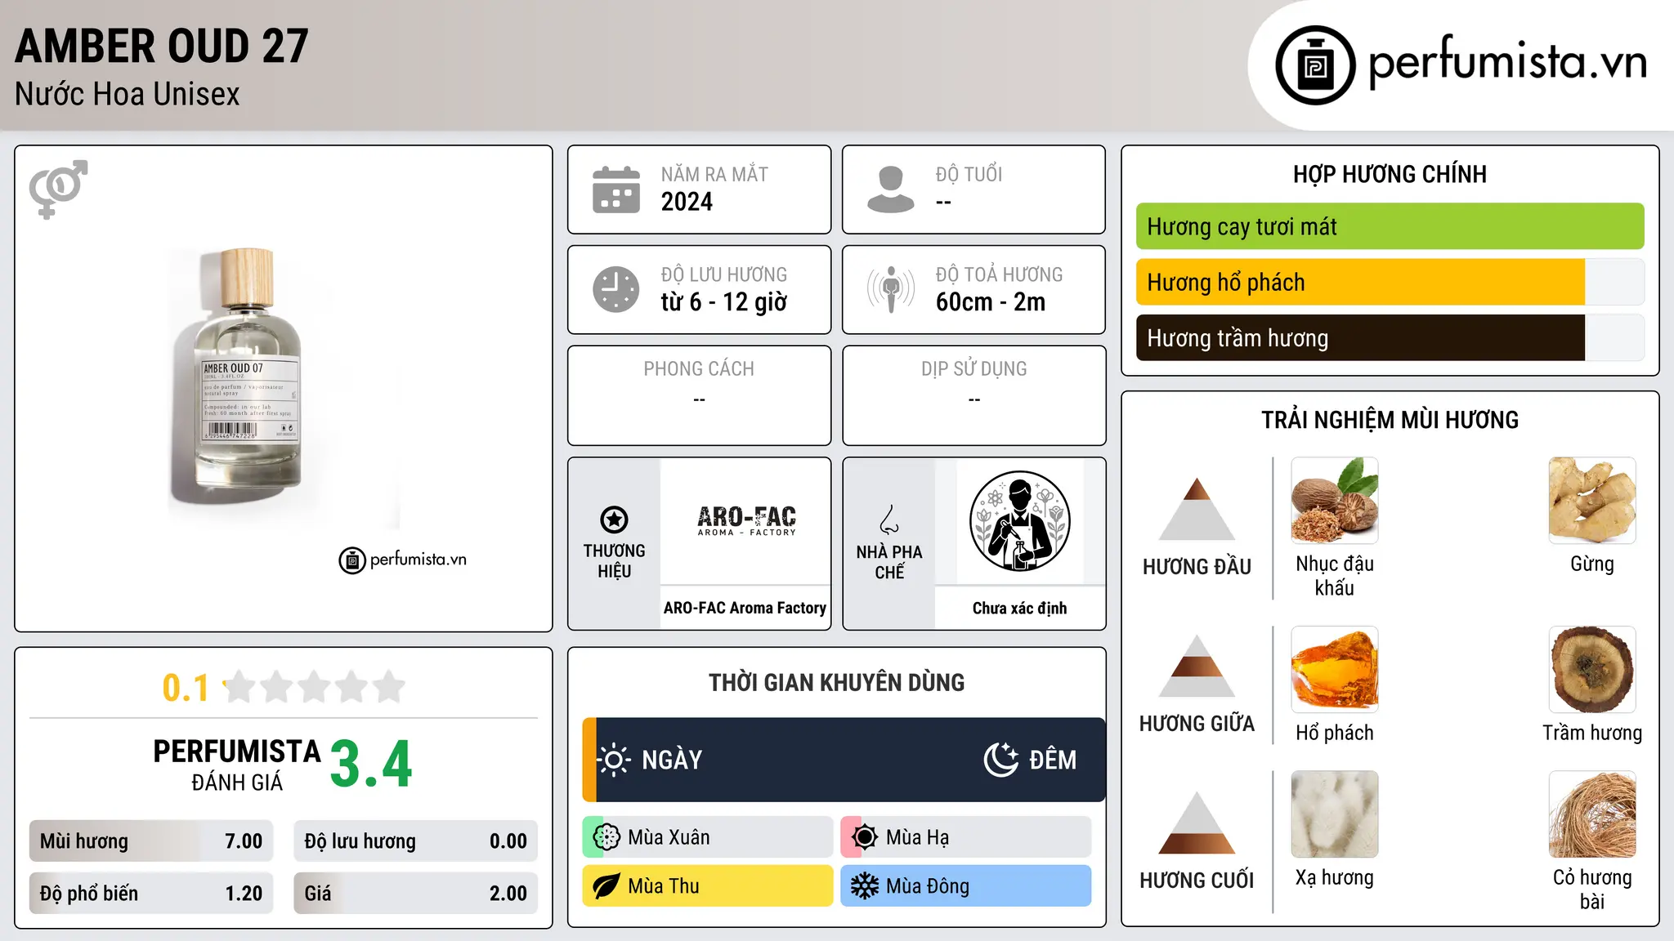Click the perfumer illustration icon
Image resolution: width=1674 pixels, height=941 pixels.
[x=1019, y=521]
